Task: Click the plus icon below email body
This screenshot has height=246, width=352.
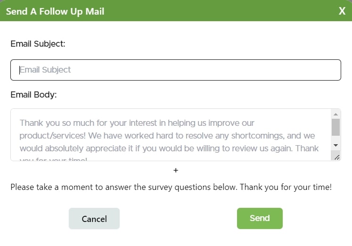Action: coord(176,170)
